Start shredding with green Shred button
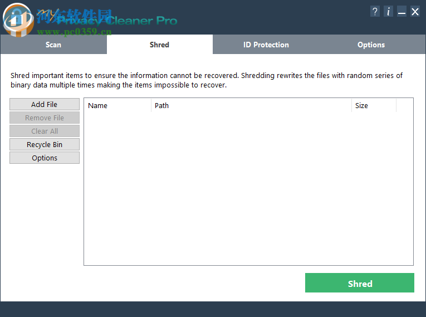 [360, 283]
